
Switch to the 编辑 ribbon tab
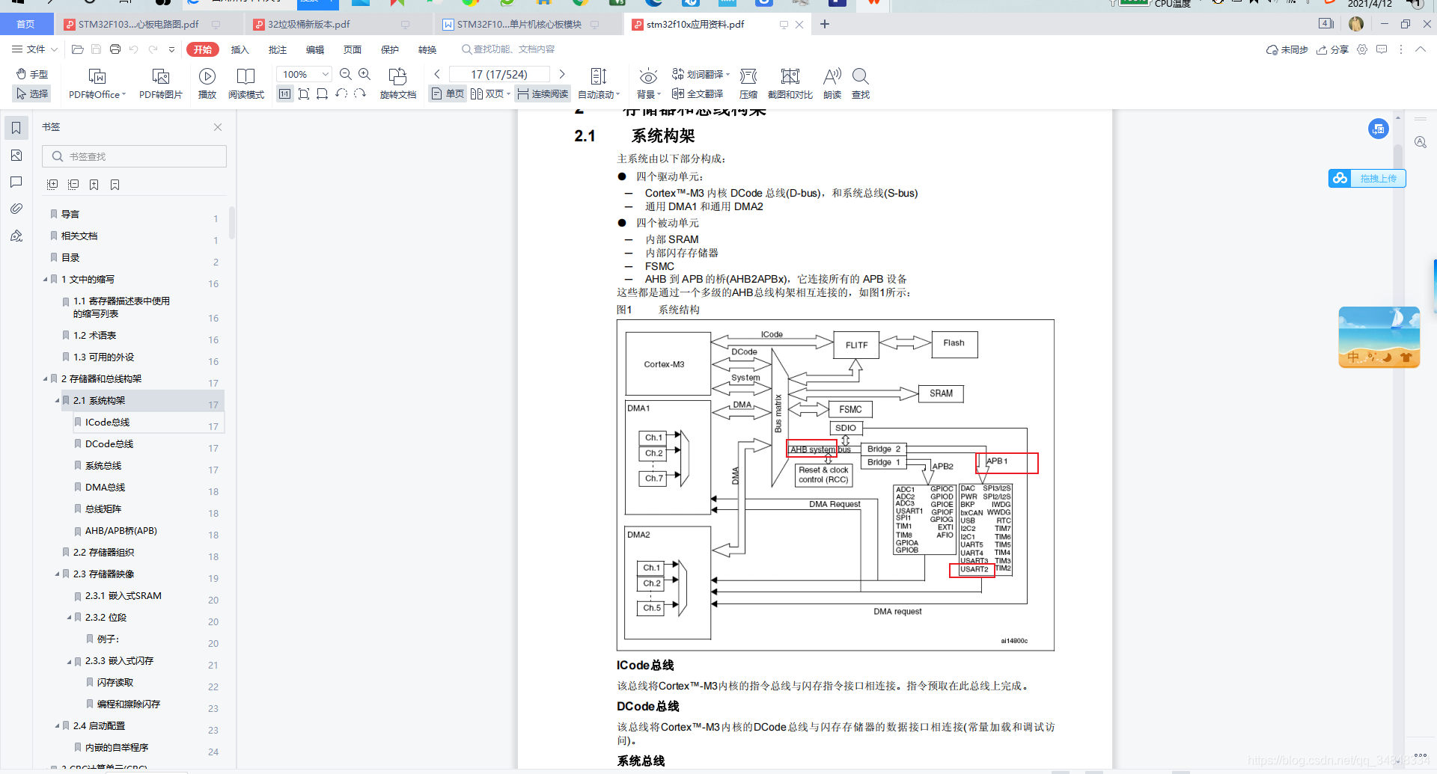click(x=315, y=49)
